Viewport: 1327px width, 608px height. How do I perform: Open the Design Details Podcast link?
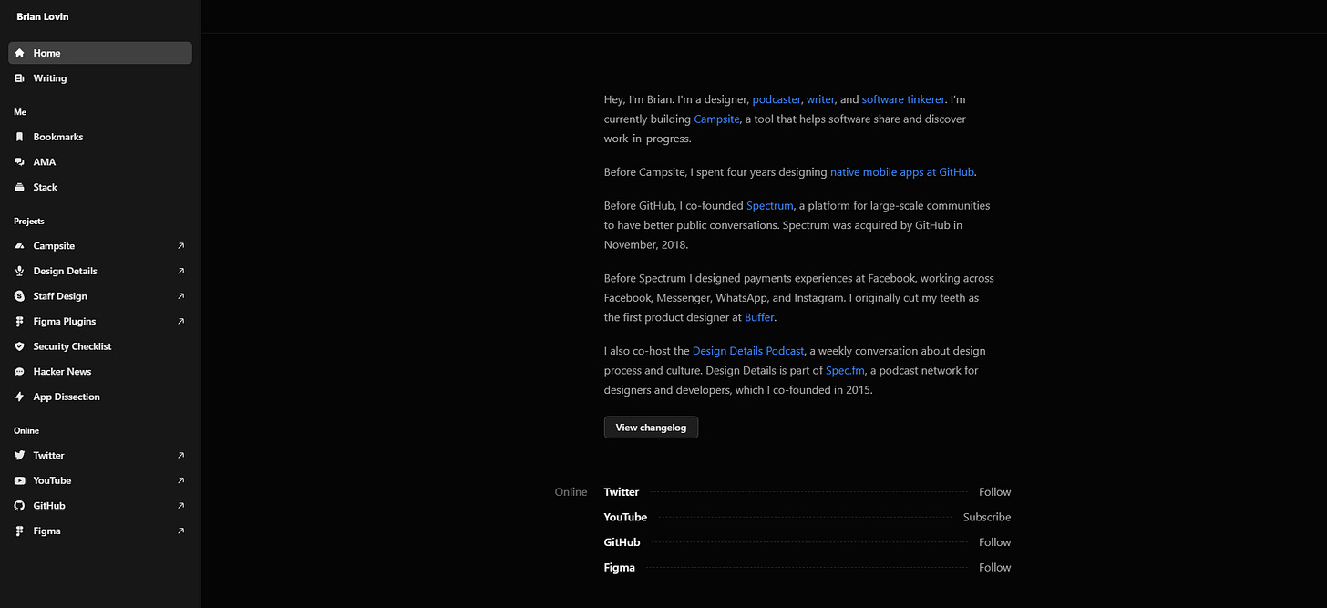[748, 351]
